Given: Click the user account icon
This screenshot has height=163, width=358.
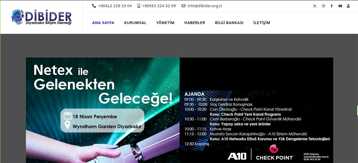Looking at the screenshot, I should pos(348,6).
